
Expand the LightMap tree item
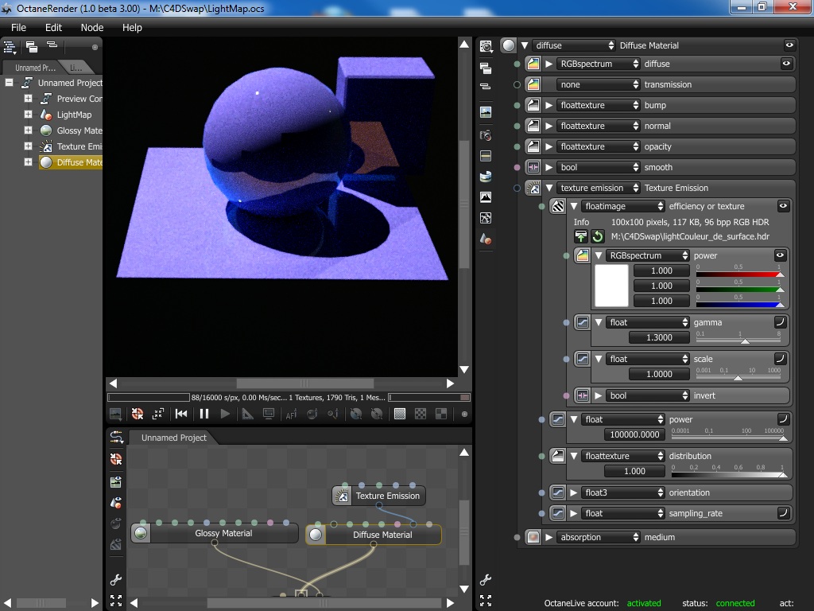pyautogui.click(x=28, y=115)
